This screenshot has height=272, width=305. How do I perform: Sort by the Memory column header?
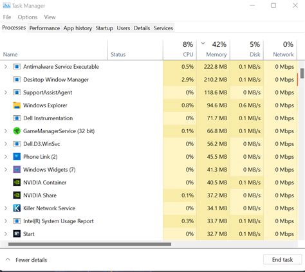point(213,50)
